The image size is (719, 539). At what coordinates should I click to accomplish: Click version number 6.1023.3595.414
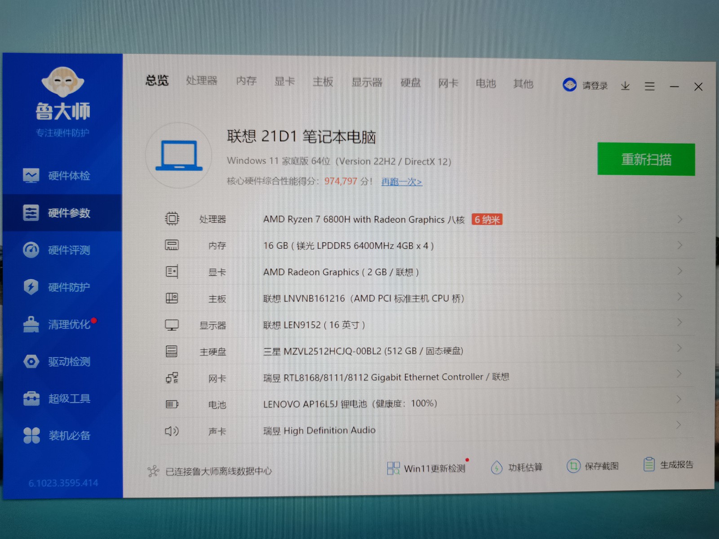point(63,483)
